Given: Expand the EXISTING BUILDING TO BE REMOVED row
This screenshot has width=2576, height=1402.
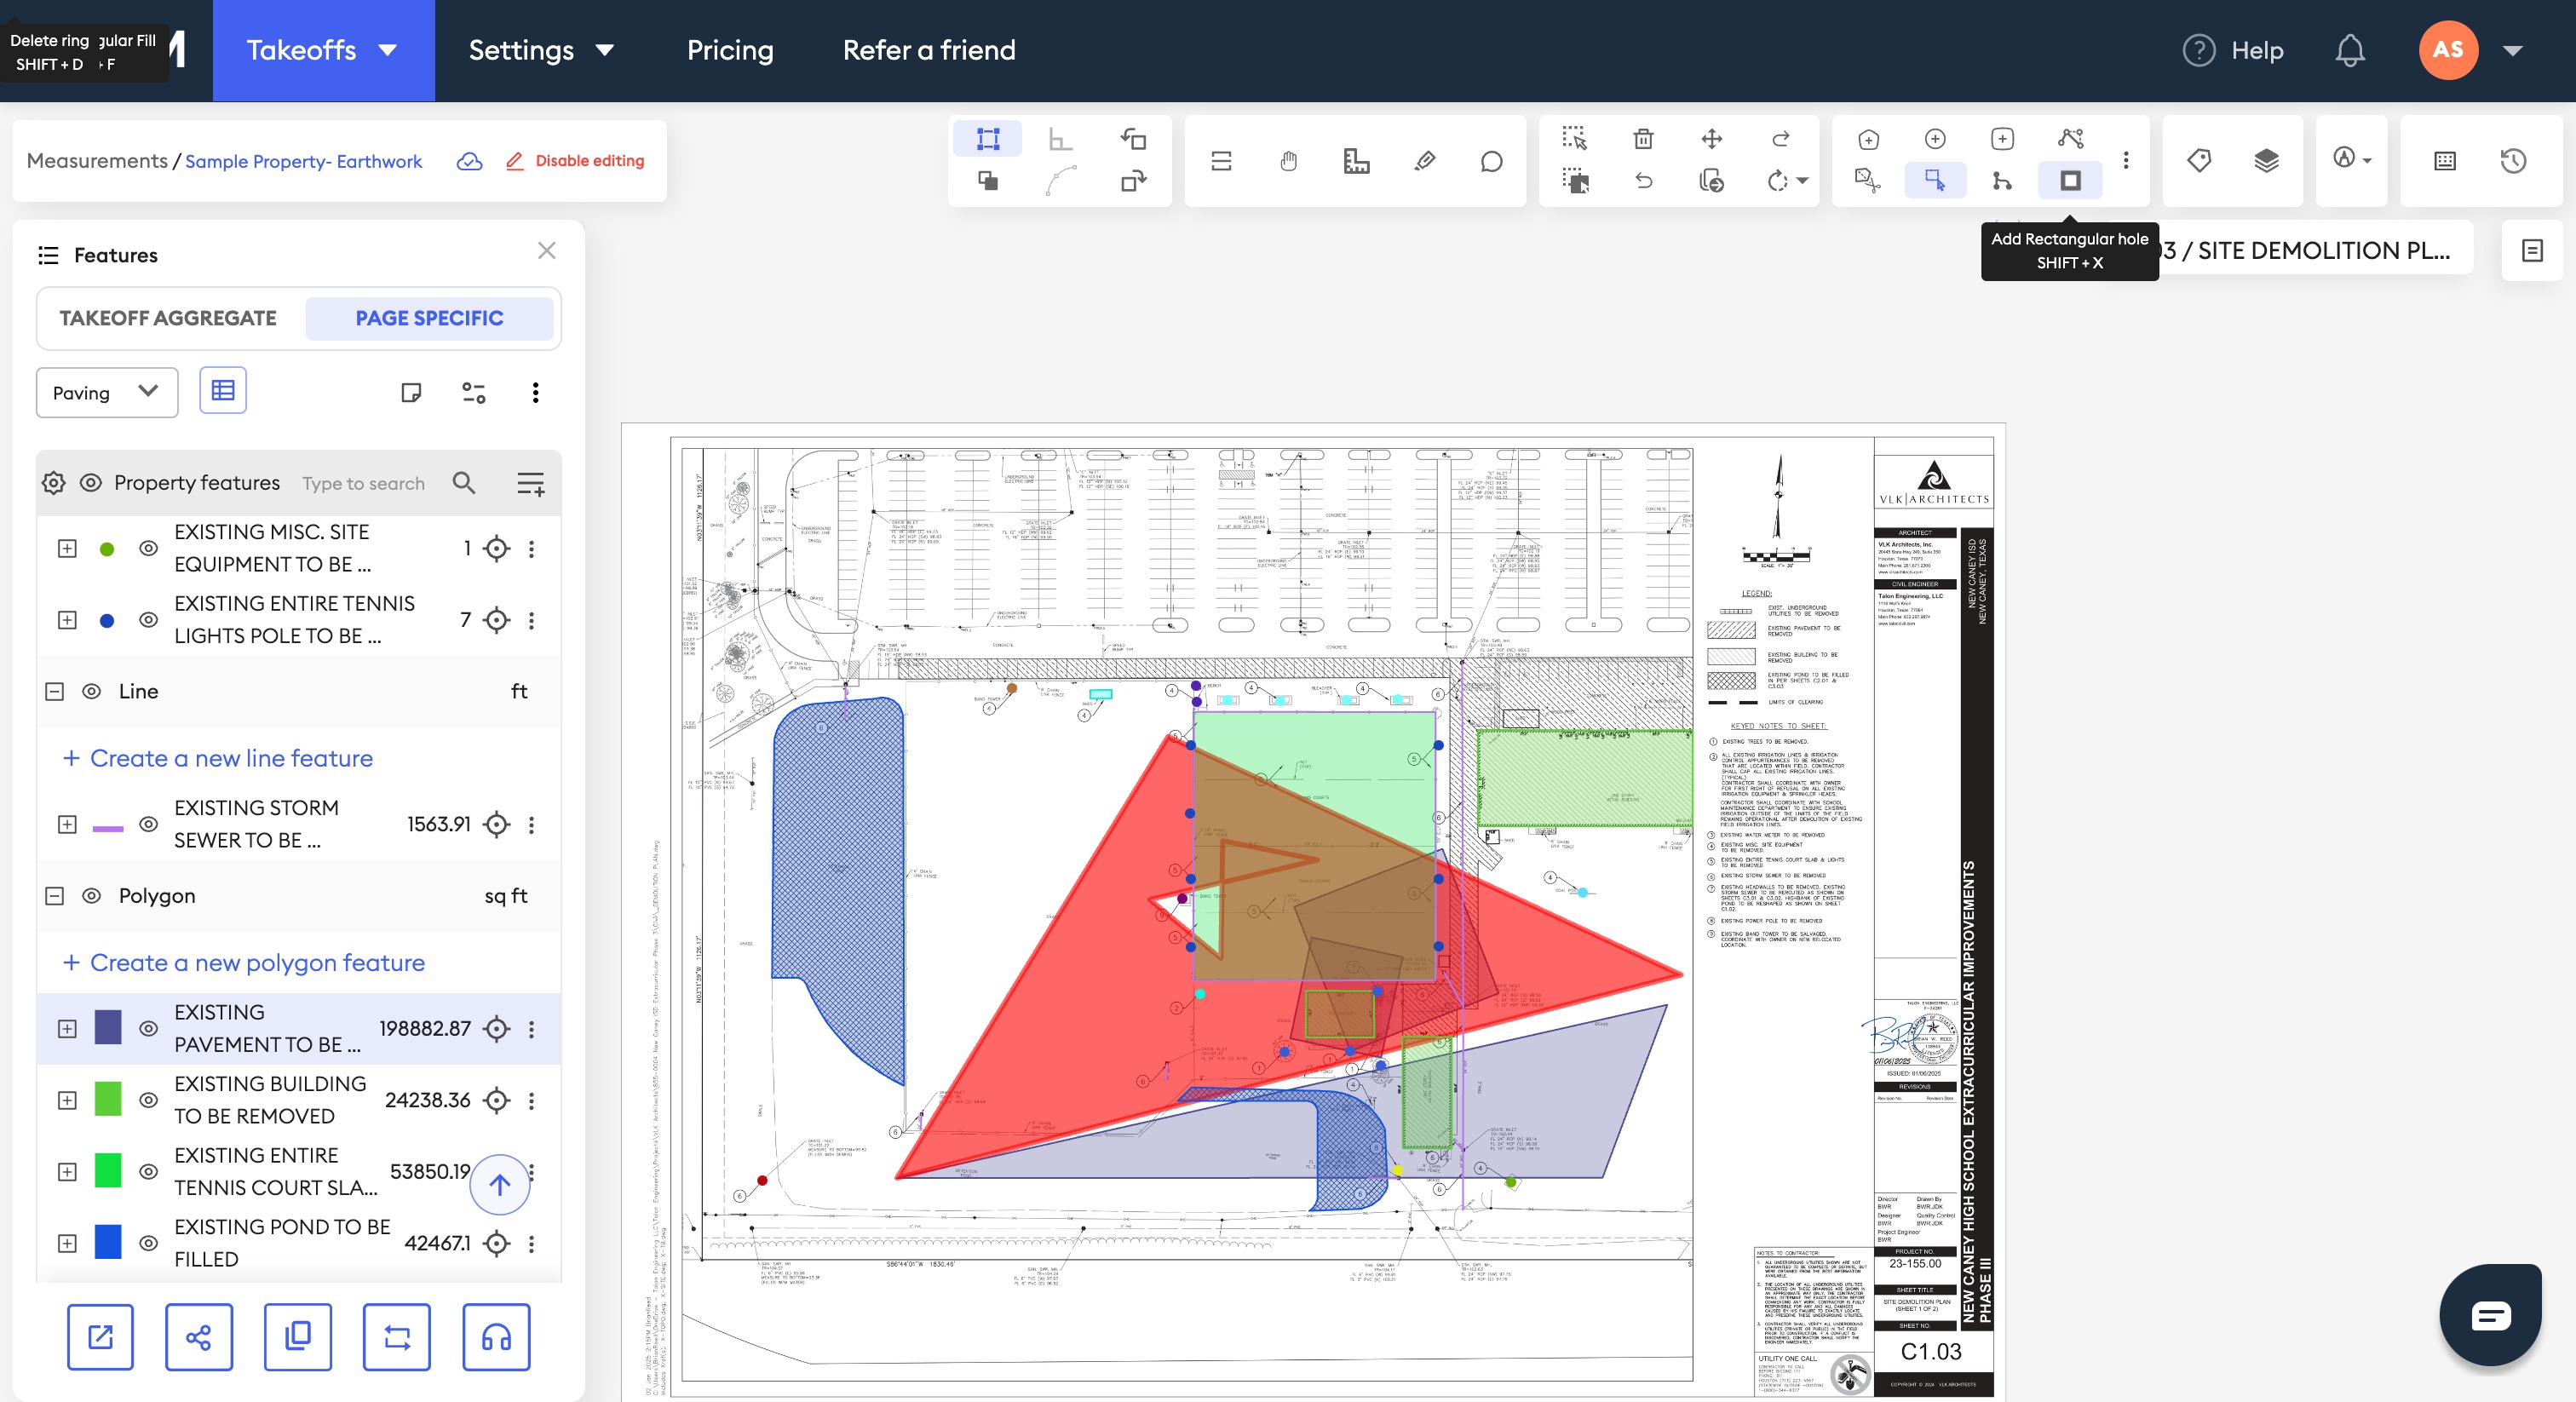Looking at the screenshot, I should tap(67, 1100).
